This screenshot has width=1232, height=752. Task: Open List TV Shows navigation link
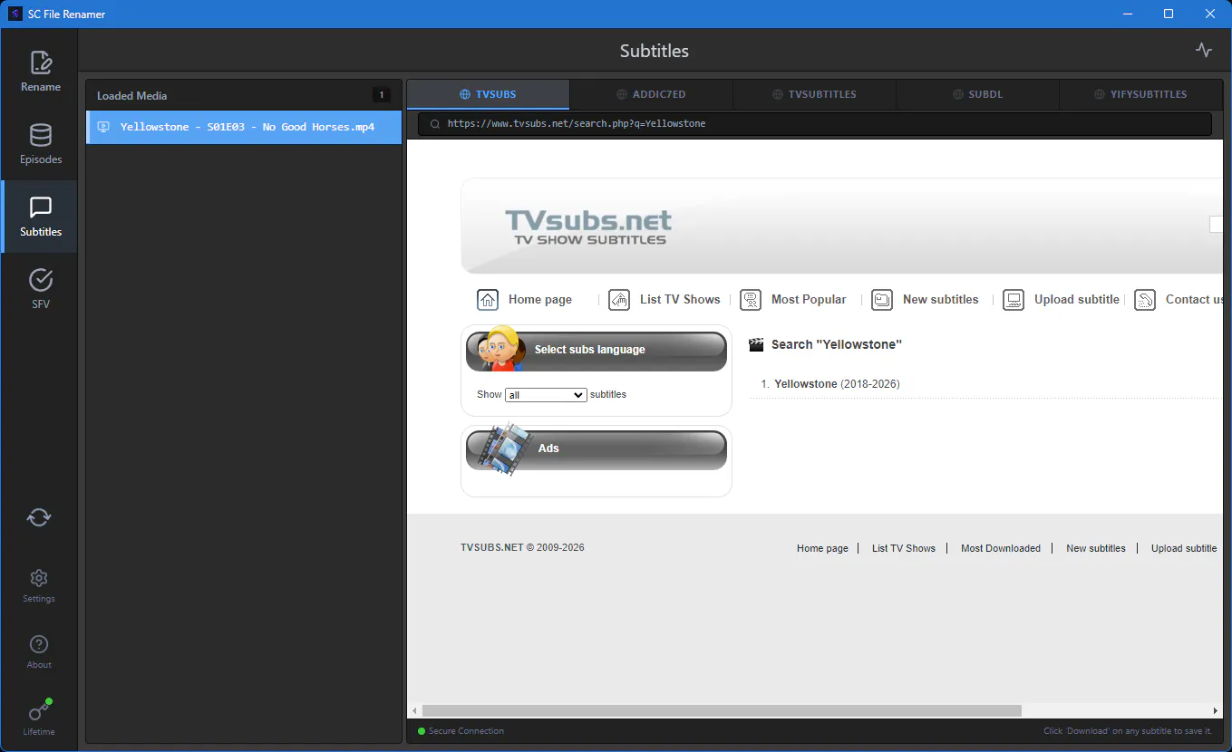pyautogui.click(x=680, y=300)
